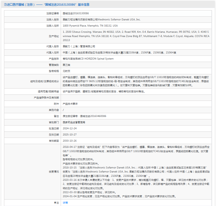Click the production address starting 2500 Silveus Crossing
The image size is (216, 206).
(x=136, y=36)
